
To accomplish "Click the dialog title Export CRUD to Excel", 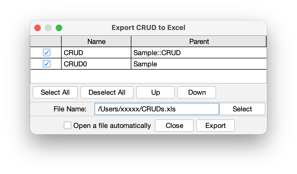I will pos(148,28).
